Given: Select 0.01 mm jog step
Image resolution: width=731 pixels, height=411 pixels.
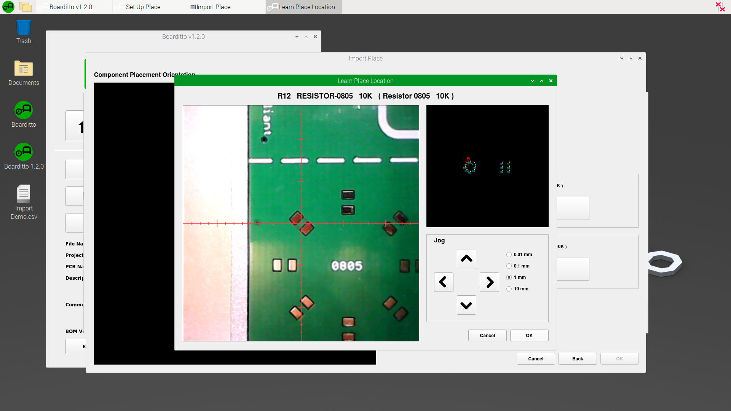Looking at the screenshot, I should pos(509,255).
